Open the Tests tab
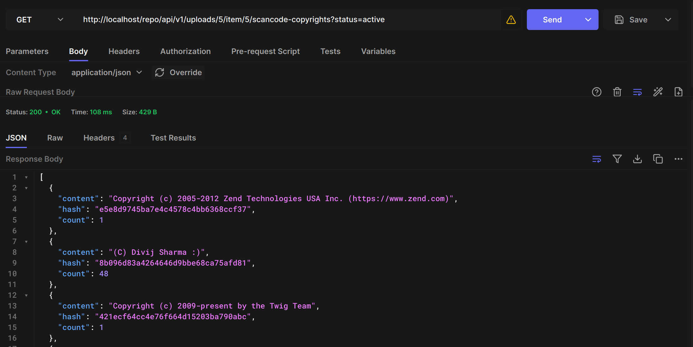 (330, 51)
